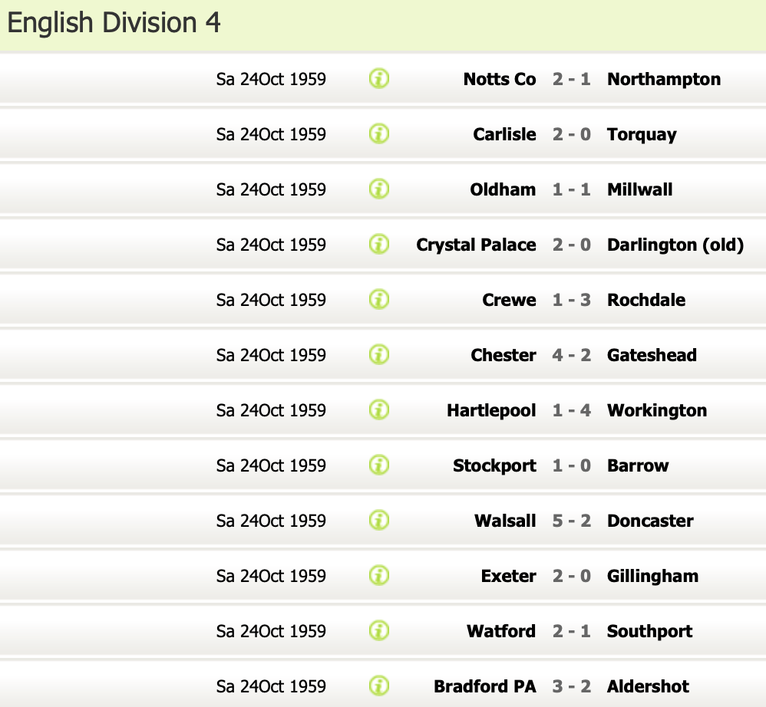This screenshot has height=707, width=766.
Task: Click info icon for Watford vs Southport
Action: [379, 631]
